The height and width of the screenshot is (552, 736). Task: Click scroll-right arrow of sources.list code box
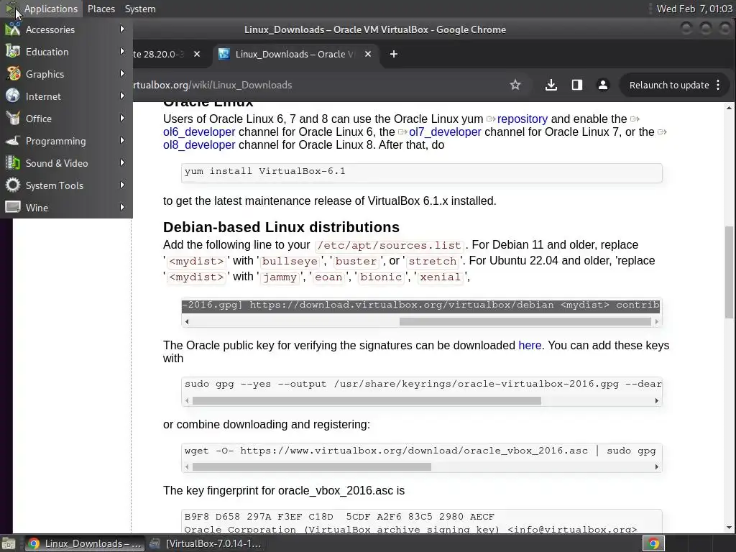click(x=657, y=321)
